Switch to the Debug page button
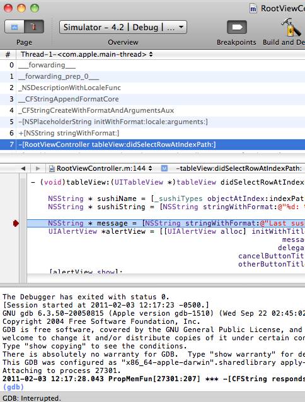 click(34, 26)
